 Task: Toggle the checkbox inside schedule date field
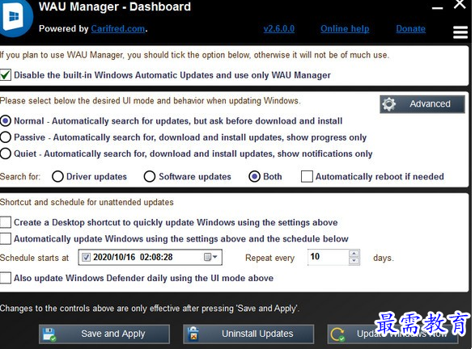coord(87,257)
